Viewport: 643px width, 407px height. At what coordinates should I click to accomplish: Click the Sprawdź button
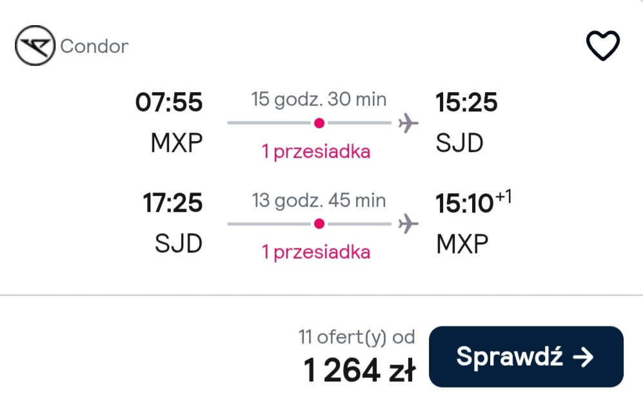pos(526,357)
